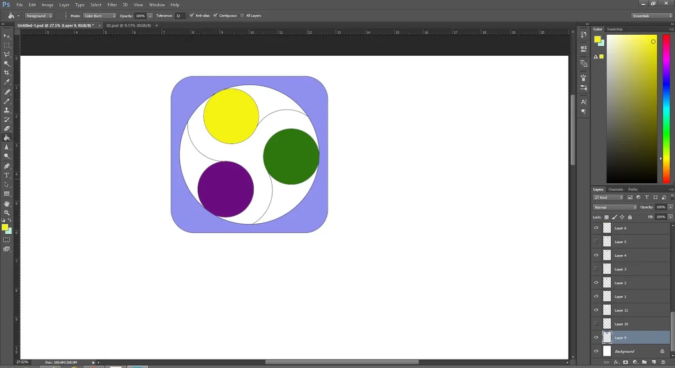This screenshot has width=675, height=368.
Task: Select the Magic Wand tool
Action: tap(7, 64)
